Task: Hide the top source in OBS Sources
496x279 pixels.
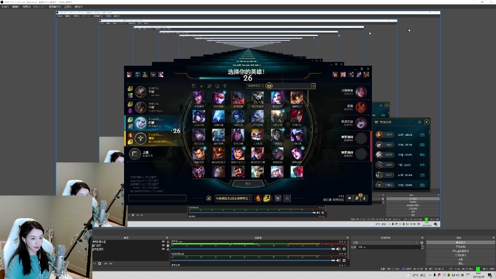Action: click(163, 242)
